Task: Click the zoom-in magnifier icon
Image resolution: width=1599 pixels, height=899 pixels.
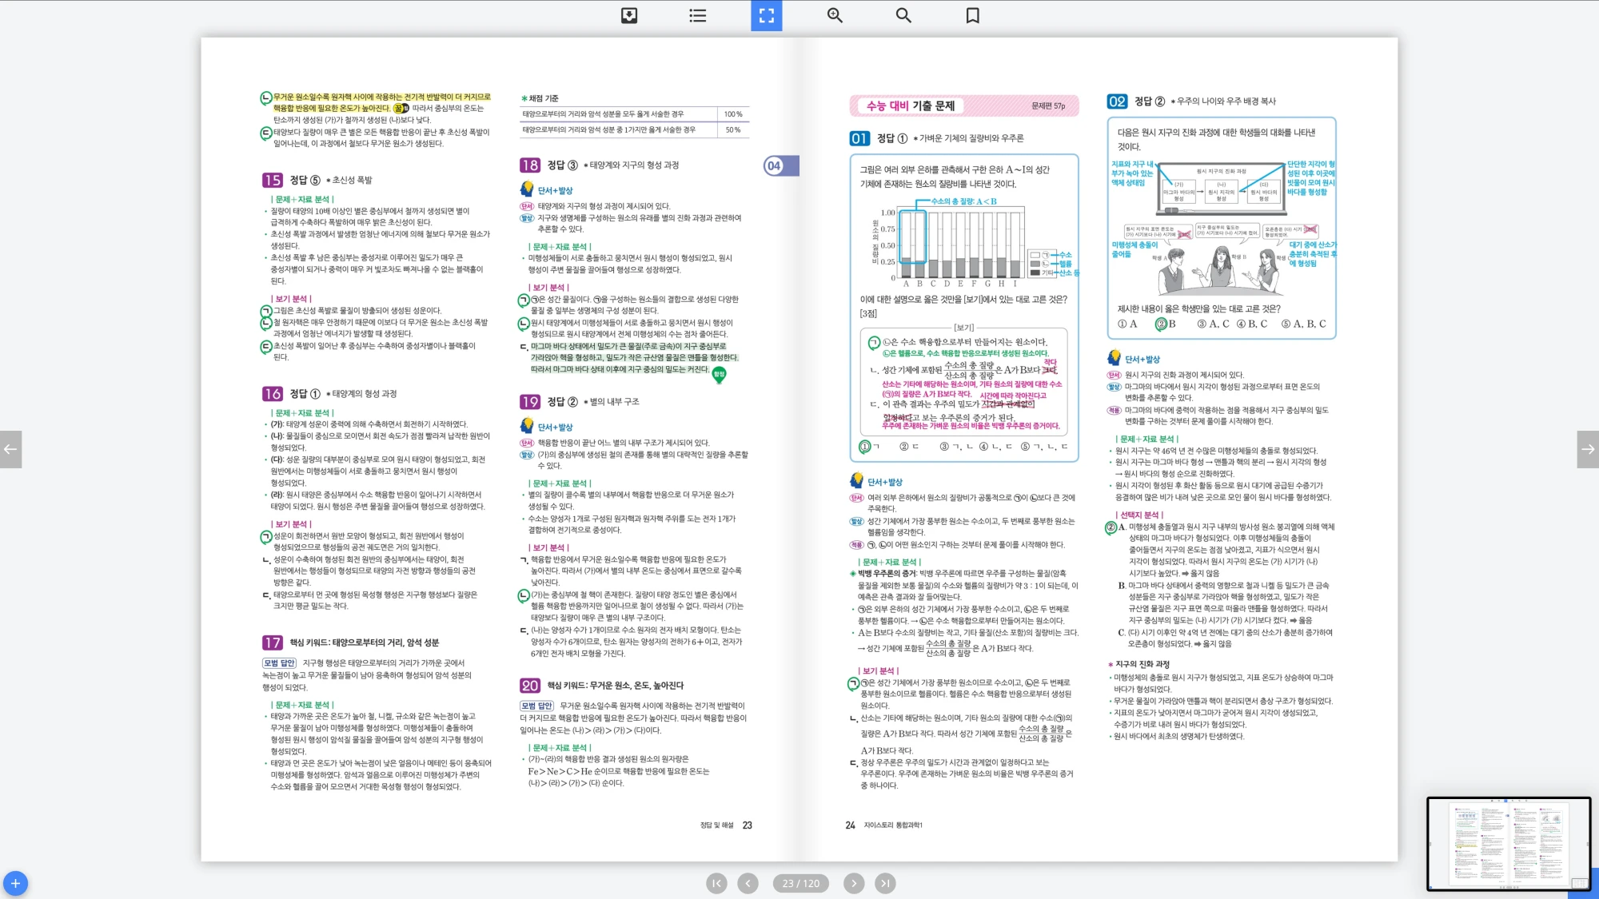Action: [835, 15]
